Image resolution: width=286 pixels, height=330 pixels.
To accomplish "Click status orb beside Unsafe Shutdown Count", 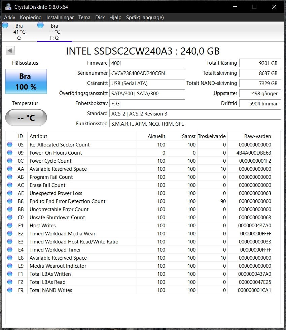I will pos(10,218).
